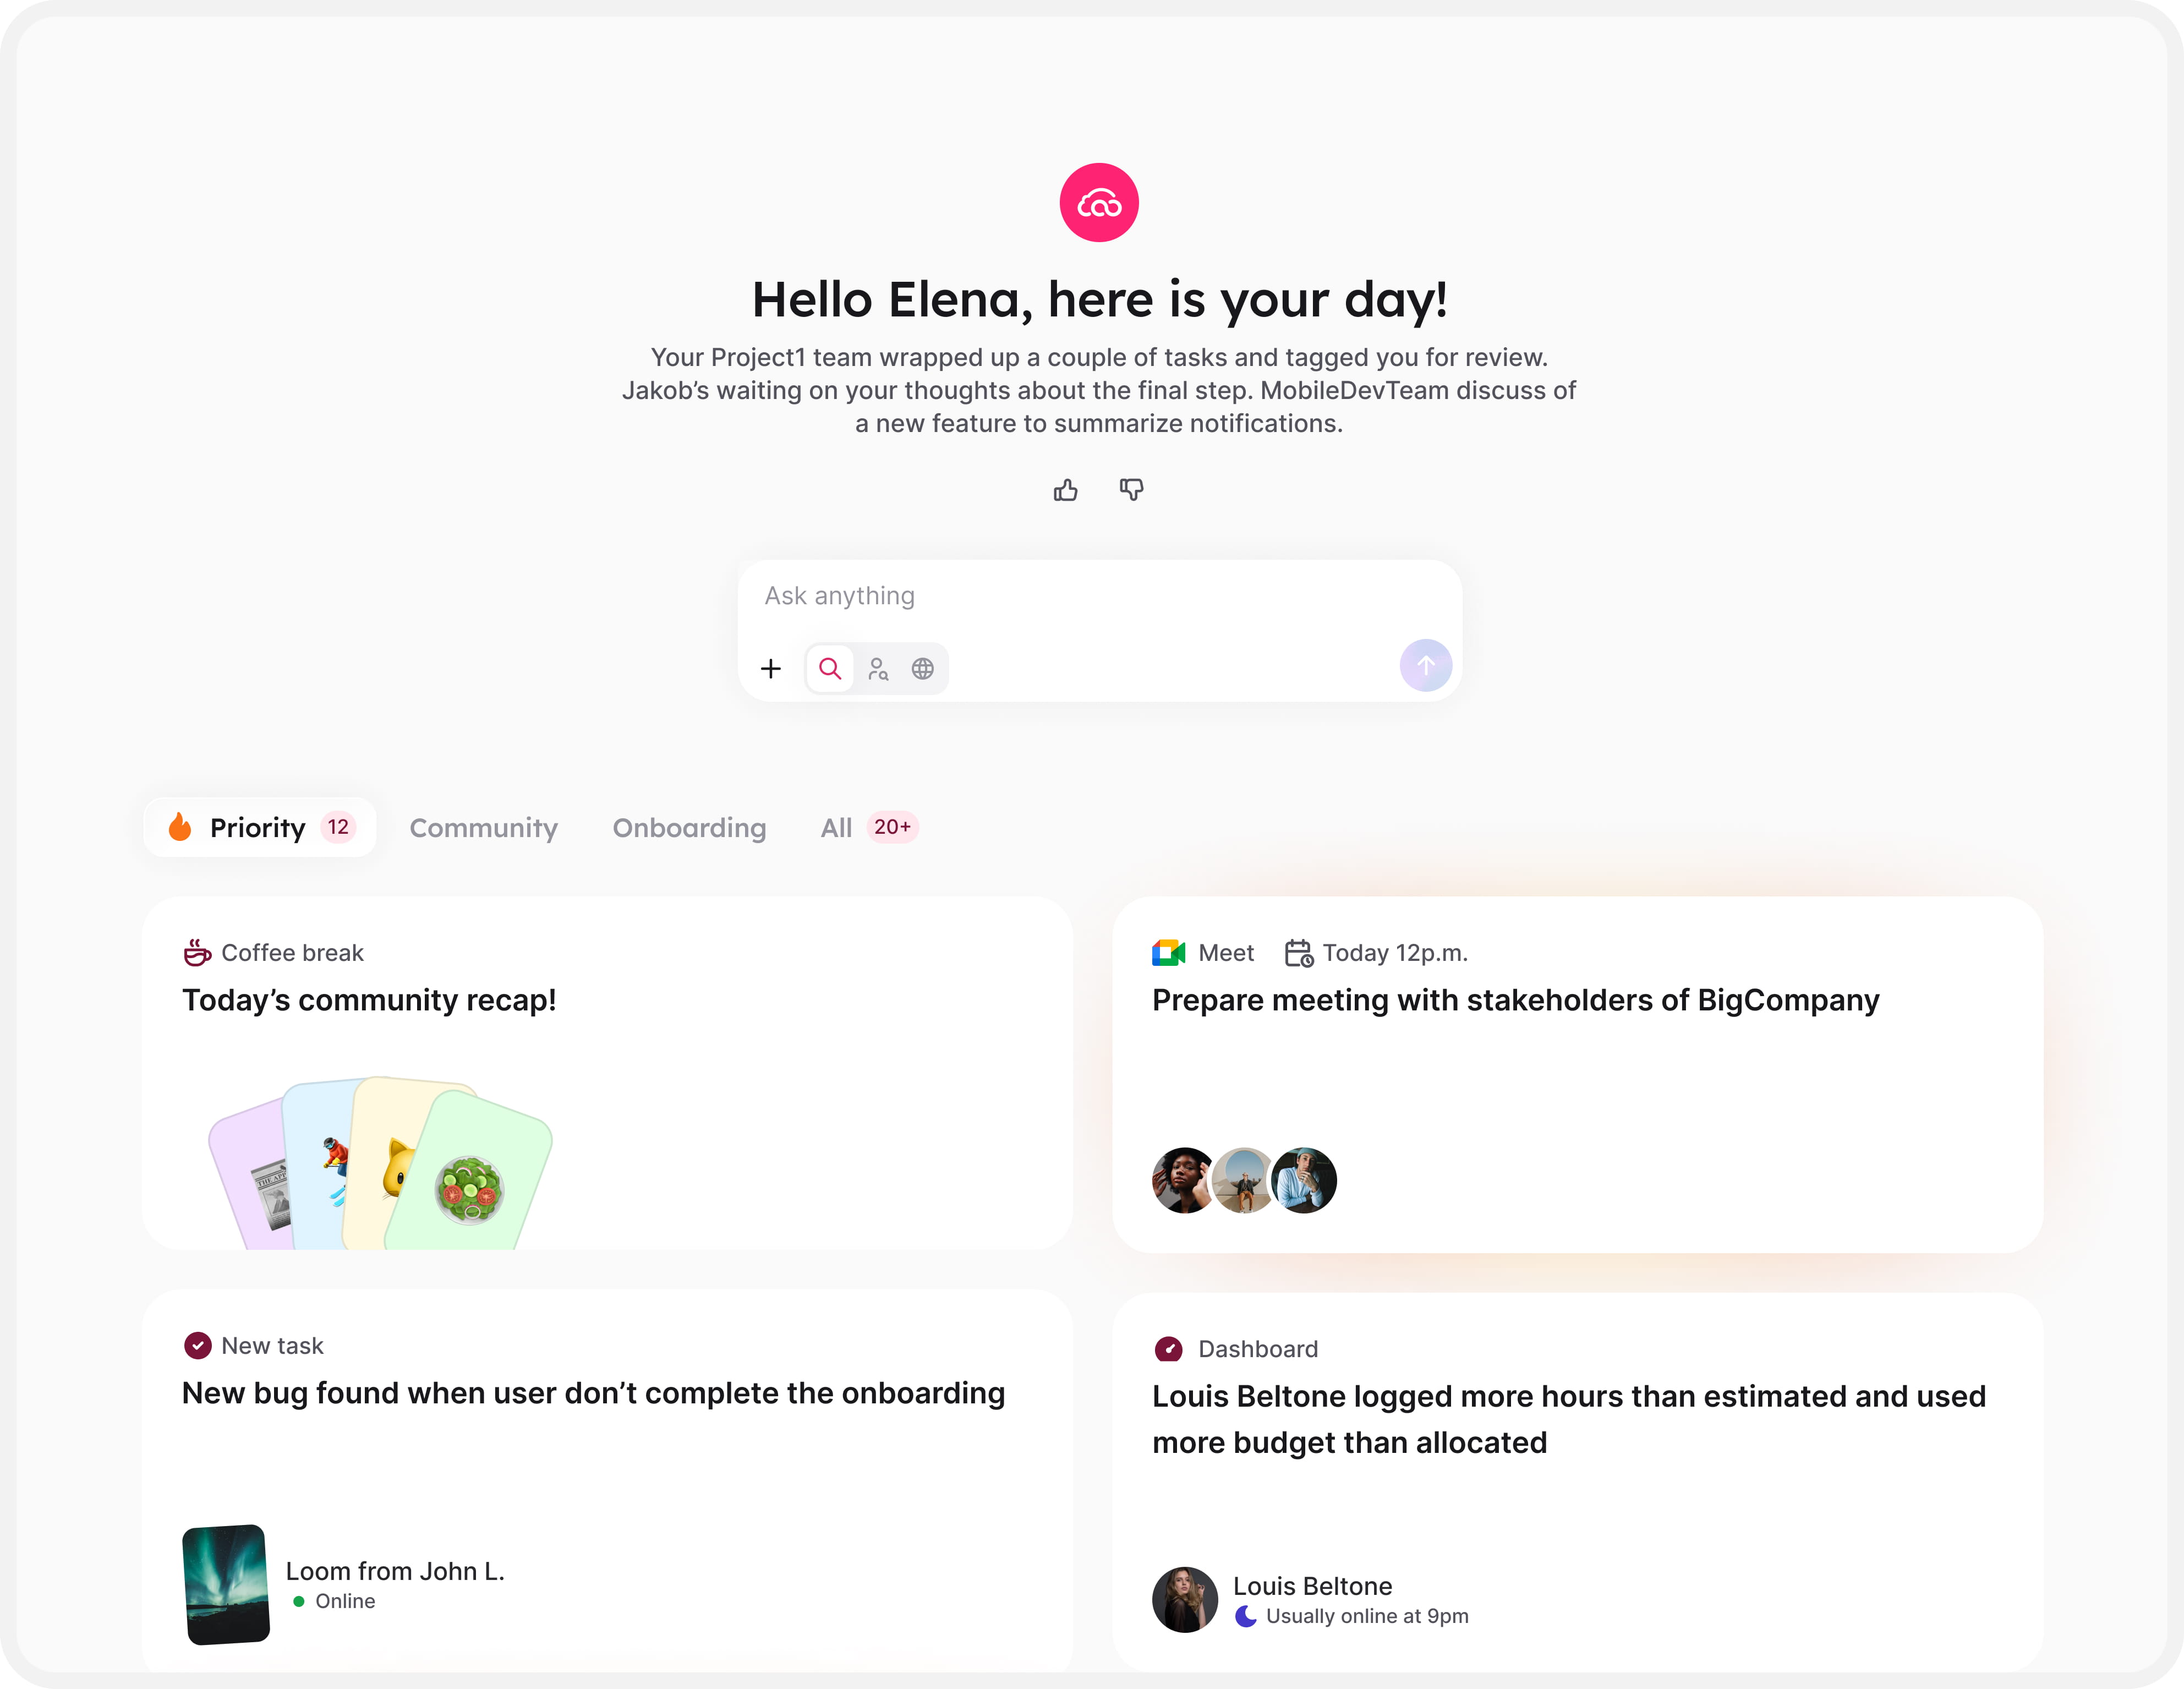Viewport: 2184px width, 1689px height.
Task: Open the Loom video thumbnail from John L.
Action: (x=226, y=1584)
